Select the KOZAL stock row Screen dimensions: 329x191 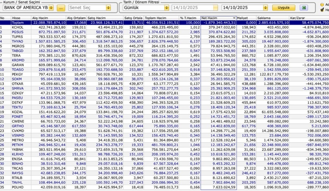point(164,112)
